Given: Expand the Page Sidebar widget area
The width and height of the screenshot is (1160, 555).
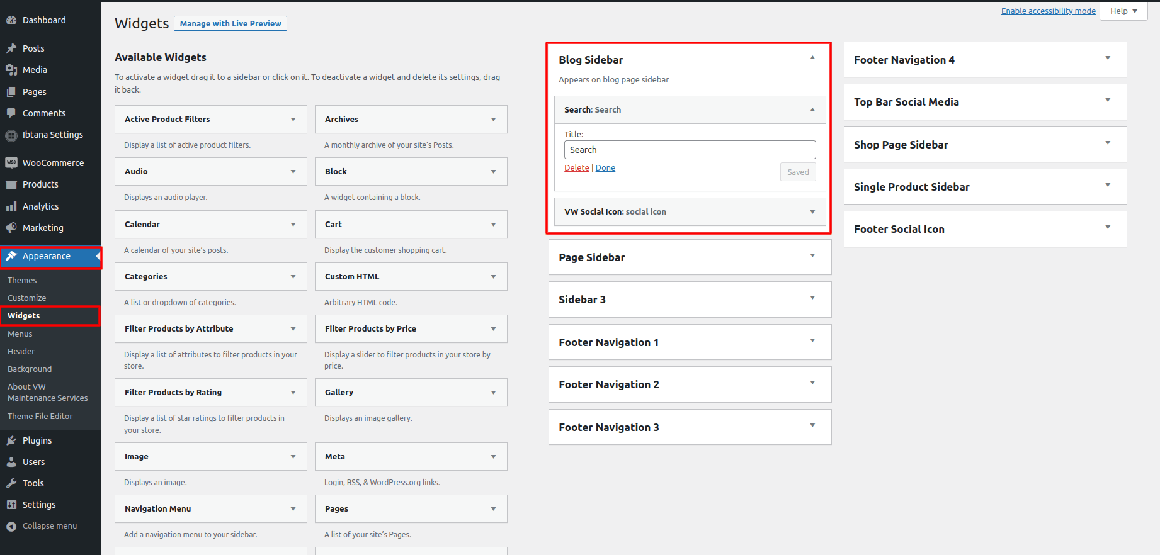Looking at the screenshot, I should coord(812,255).
